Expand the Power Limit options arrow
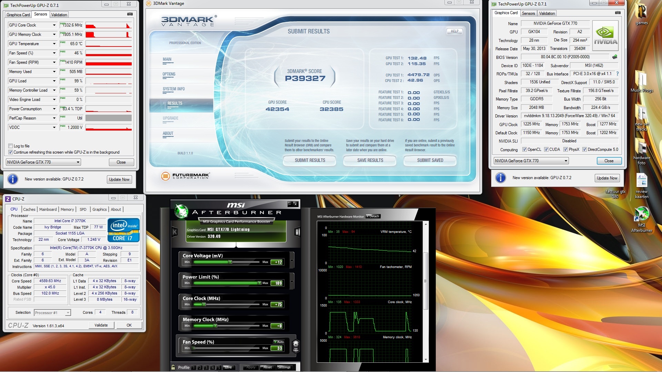Screen dimensions: 662x372 point(292,281)
